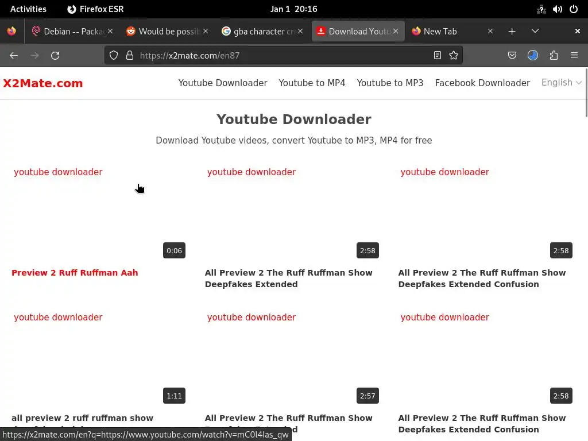Click the network status icon in top bar

click(541, 9)
